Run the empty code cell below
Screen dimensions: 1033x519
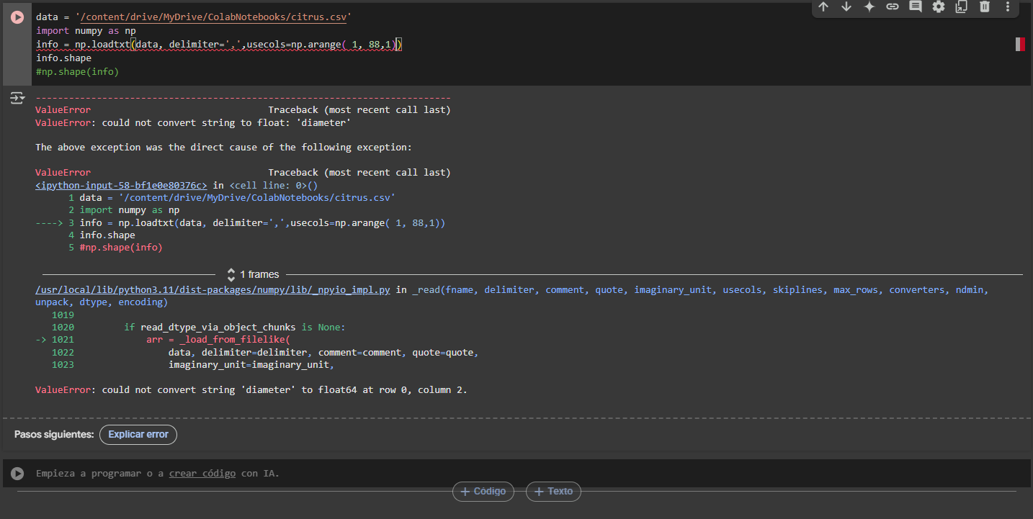[17, 473]
